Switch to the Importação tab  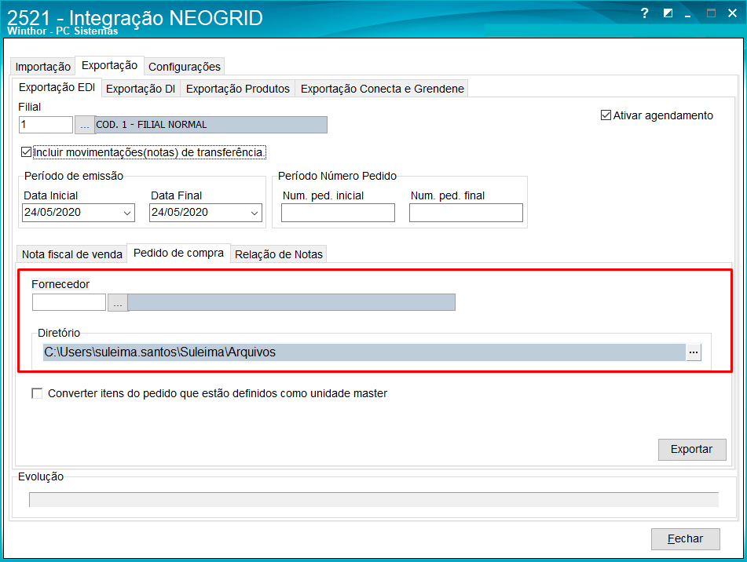[x=43, y=67]
